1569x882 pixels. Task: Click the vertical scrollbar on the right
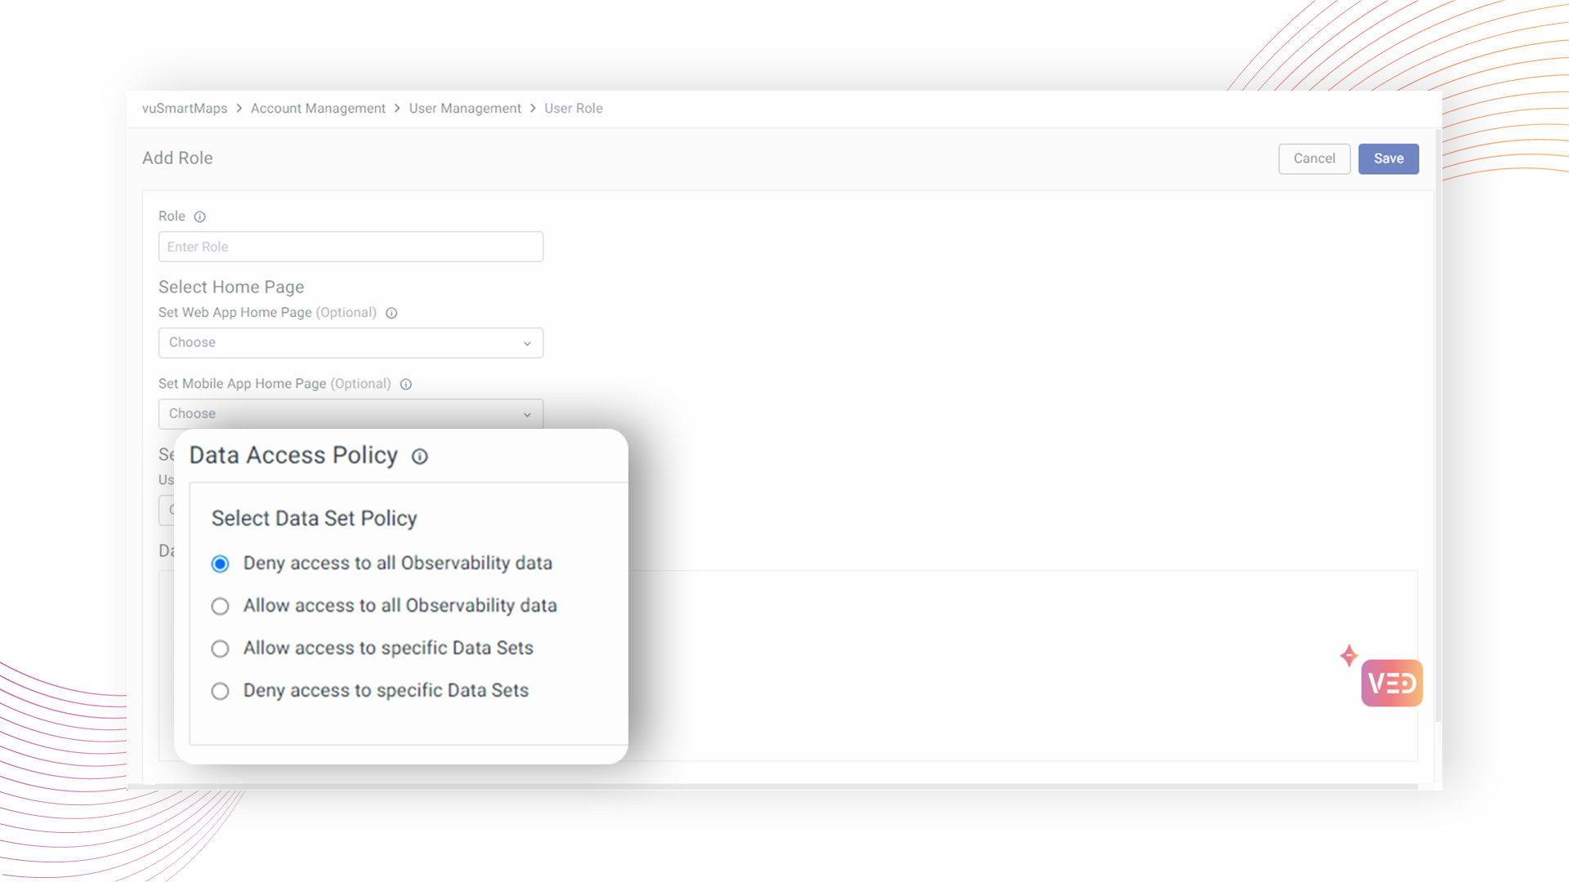pyautogui.click(x=1437, y=425)
